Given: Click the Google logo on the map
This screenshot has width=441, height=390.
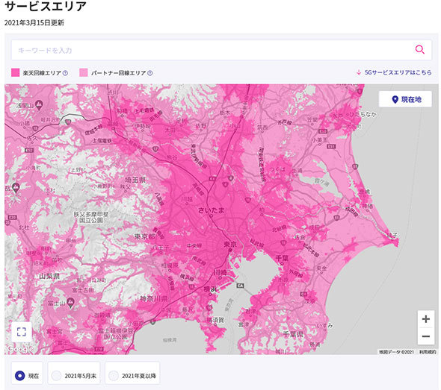Looking at the screenshot, I should point(19,349).
